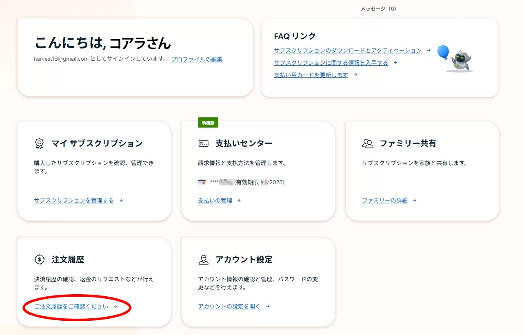This screenshot has height=335, width=524.
Task: Click 支払いの管理 link
Action: (215, 201)
